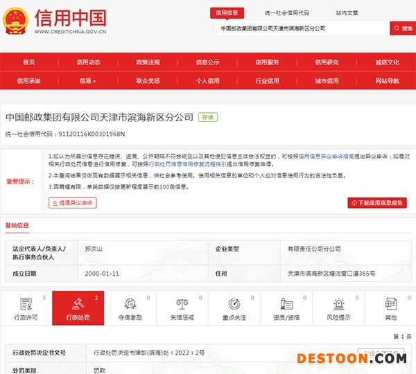416x374 pixels.
Task: Click the 信用中国 national emblem logo
Action: 15,19
